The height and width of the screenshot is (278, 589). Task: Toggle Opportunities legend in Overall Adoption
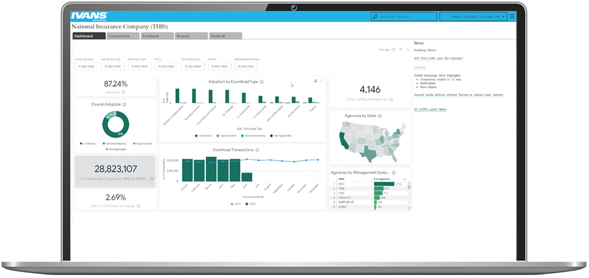click(143, 143)
